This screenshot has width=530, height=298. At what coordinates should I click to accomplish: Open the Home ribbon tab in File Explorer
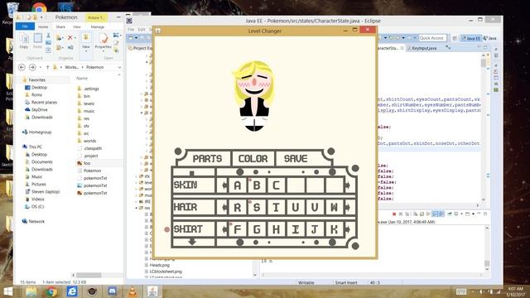pos(43,26)
